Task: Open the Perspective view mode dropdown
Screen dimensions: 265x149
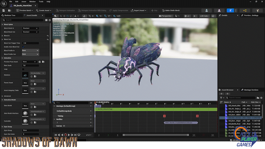Action: [x=166, y=16]
